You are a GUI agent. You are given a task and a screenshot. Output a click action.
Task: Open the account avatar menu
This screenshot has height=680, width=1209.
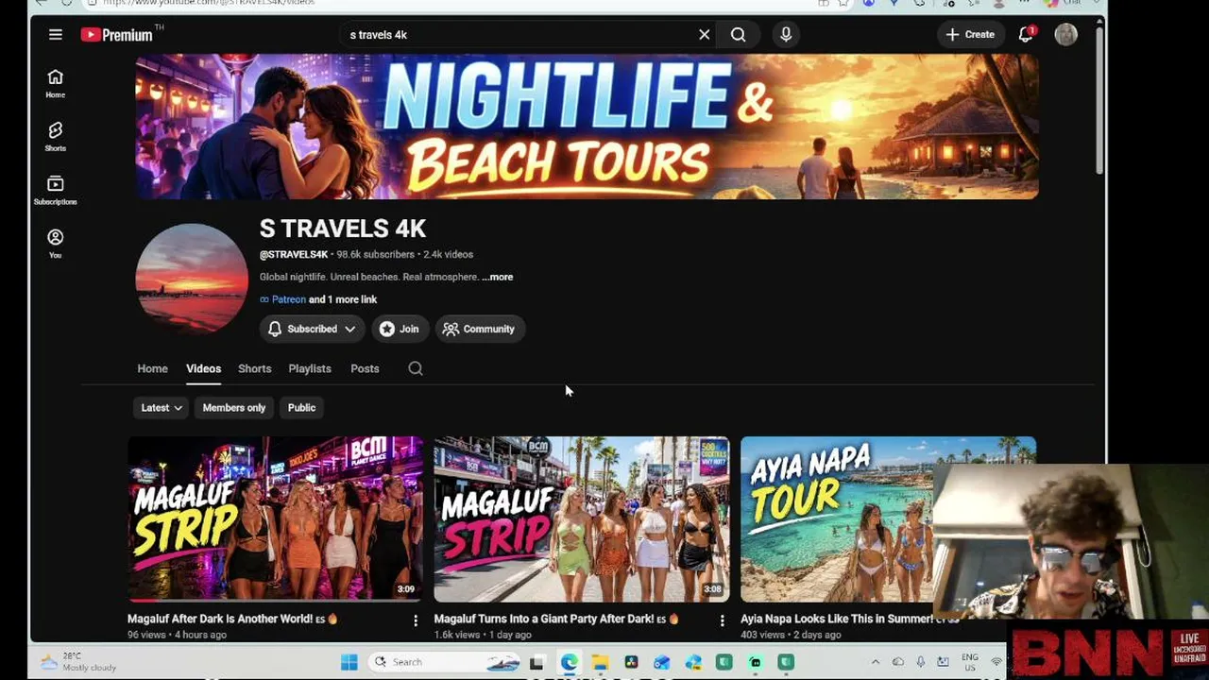tap(1066, 35)
